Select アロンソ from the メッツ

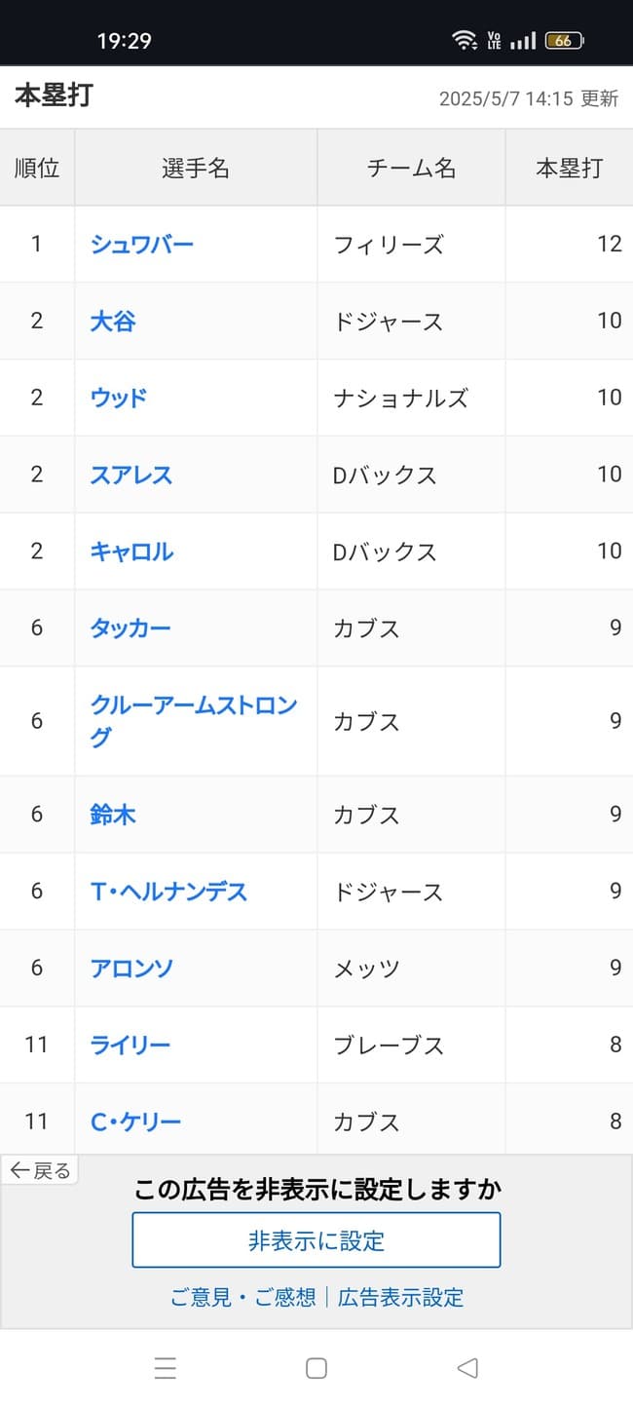click(x=131, y=968)
